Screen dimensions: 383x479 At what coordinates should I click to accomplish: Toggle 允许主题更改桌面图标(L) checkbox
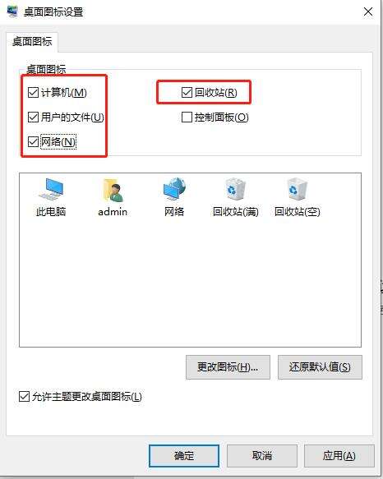pyautogui.click(x=24, y=397)
